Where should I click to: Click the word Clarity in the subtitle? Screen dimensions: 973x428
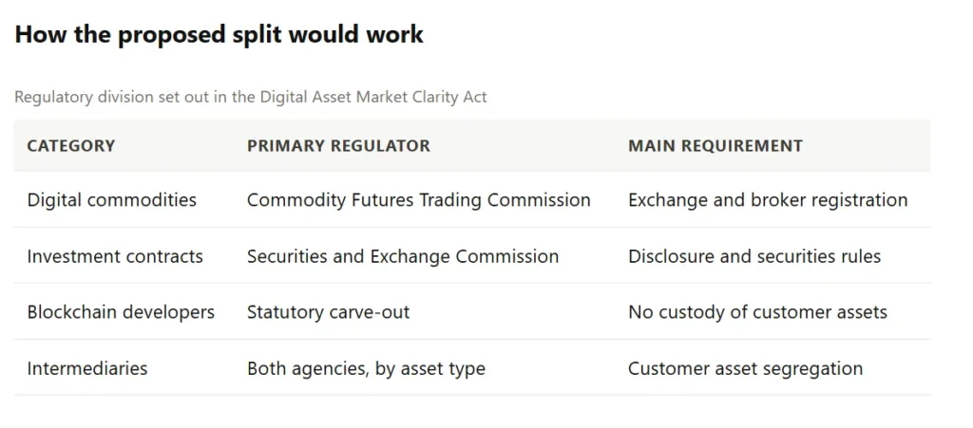[441, 97]
